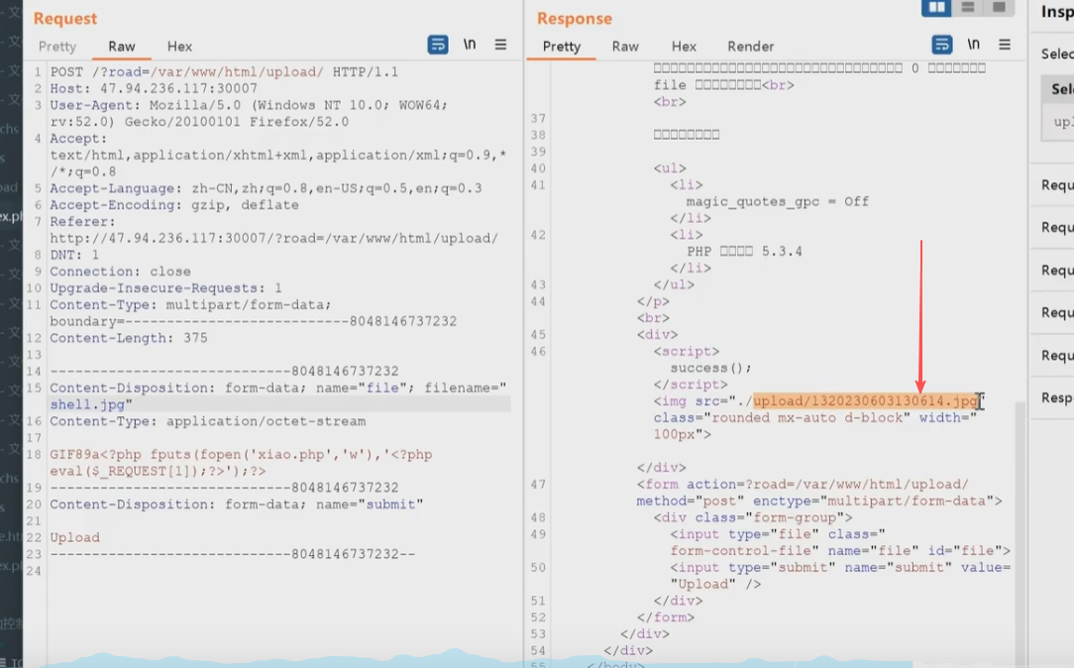Click the User-Agent Mozilla/5.0 header line
Image resolution: width=1074 pixels, height=668 pixels.
click(249, 114)
